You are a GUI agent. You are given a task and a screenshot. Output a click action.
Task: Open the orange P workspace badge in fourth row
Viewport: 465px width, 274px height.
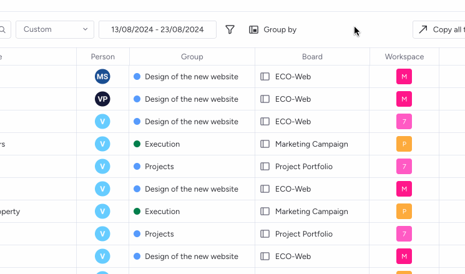coord(404,144)
